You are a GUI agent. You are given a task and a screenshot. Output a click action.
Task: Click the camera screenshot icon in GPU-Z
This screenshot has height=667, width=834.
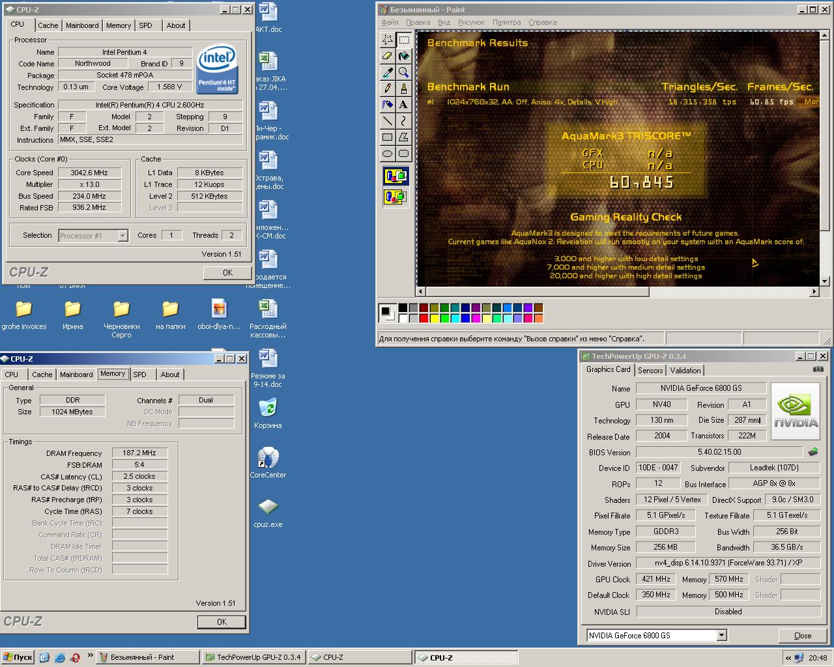coord(818,369)
